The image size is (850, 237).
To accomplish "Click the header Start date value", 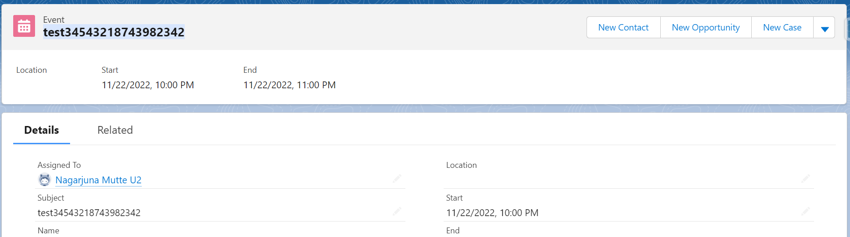I will click(148, 85).
